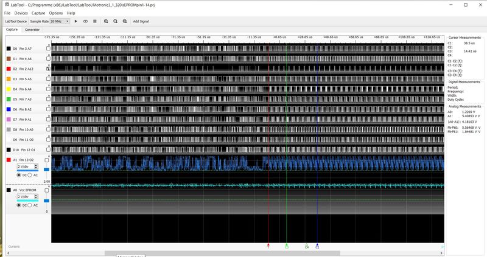This screenshot has width=487, height=257.
Task: Toggle the trigger box for D7 Pin 9 A1
Action: 48,119
